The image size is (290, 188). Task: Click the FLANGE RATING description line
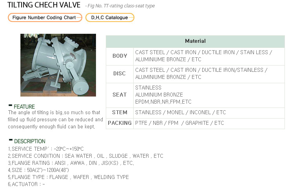[x=71, y=163]
